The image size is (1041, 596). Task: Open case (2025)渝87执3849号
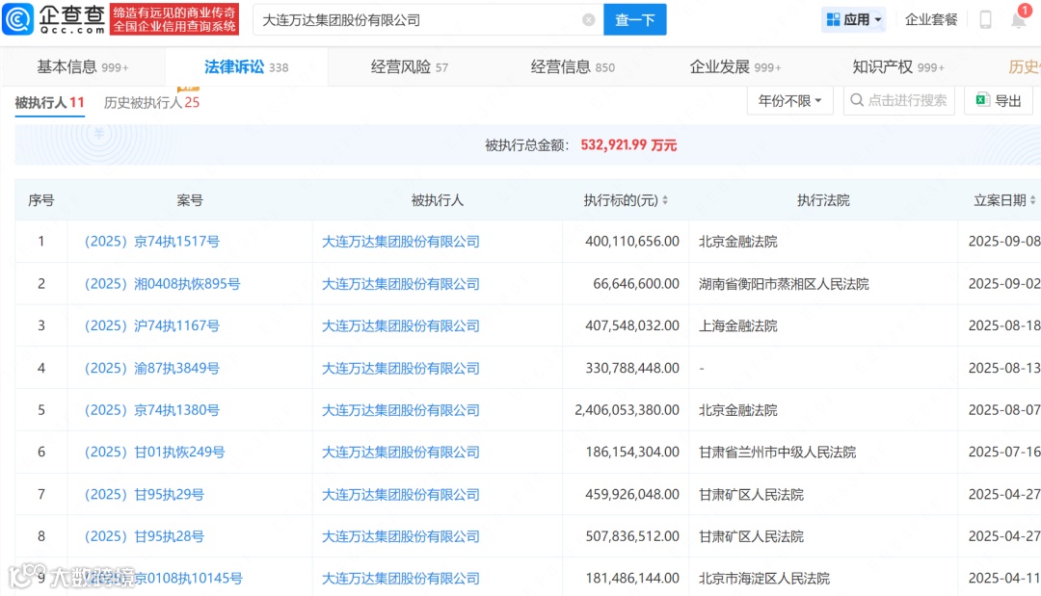[152, 368]
